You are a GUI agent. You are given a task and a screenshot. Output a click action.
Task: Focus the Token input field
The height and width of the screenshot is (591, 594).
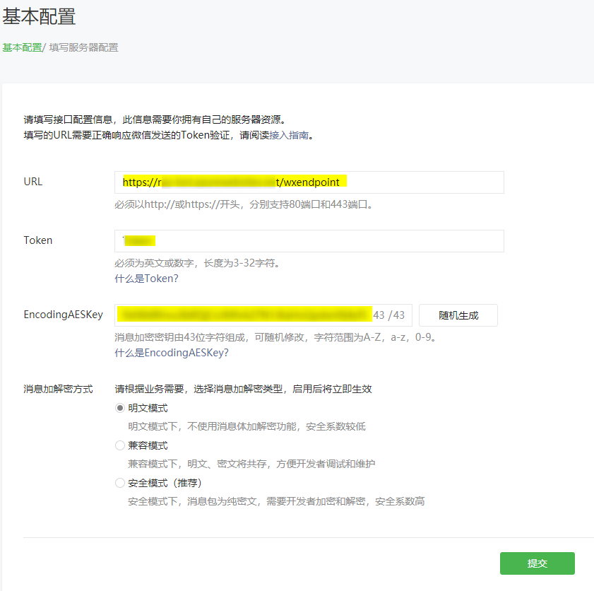[x=309, y=241]
